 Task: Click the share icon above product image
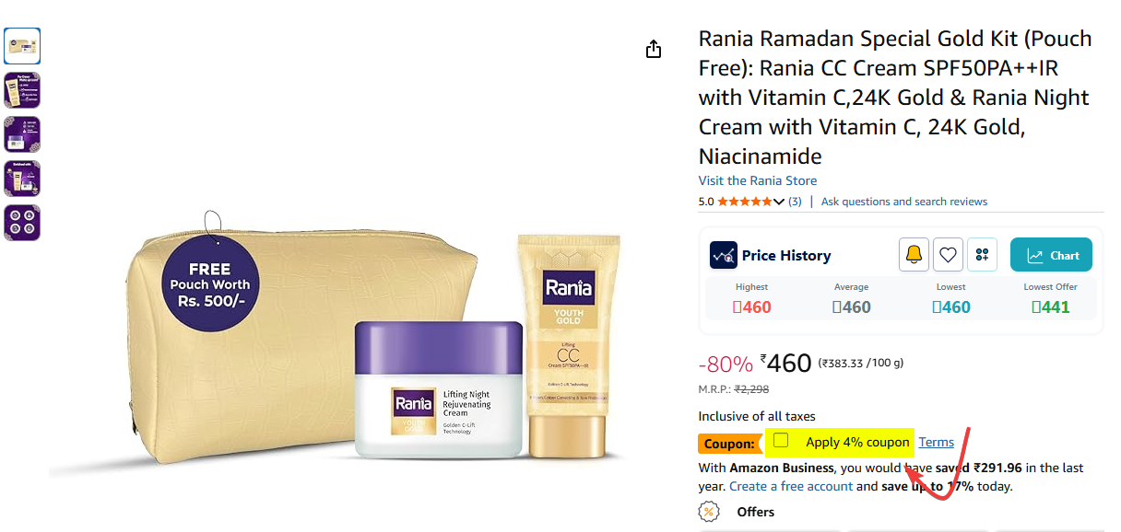(654, 49)
